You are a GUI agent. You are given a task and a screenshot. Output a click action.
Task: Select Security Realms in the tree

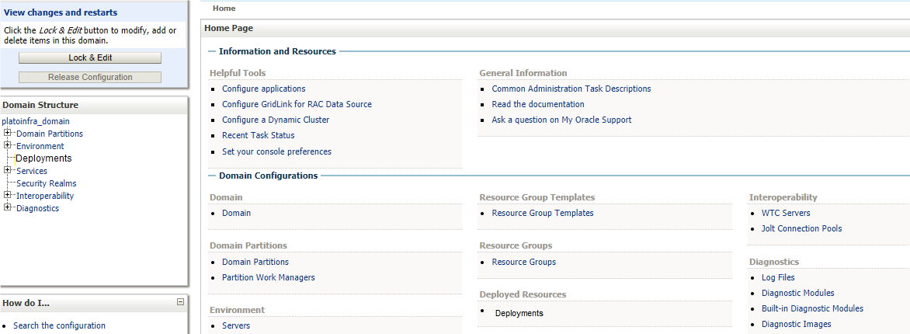coord(46,183)
